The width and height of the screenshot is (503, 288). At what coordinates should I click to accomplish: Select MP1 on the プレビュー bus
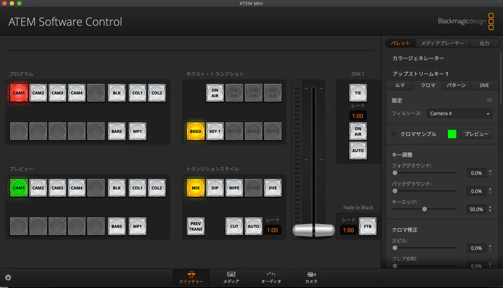[137, 226]
